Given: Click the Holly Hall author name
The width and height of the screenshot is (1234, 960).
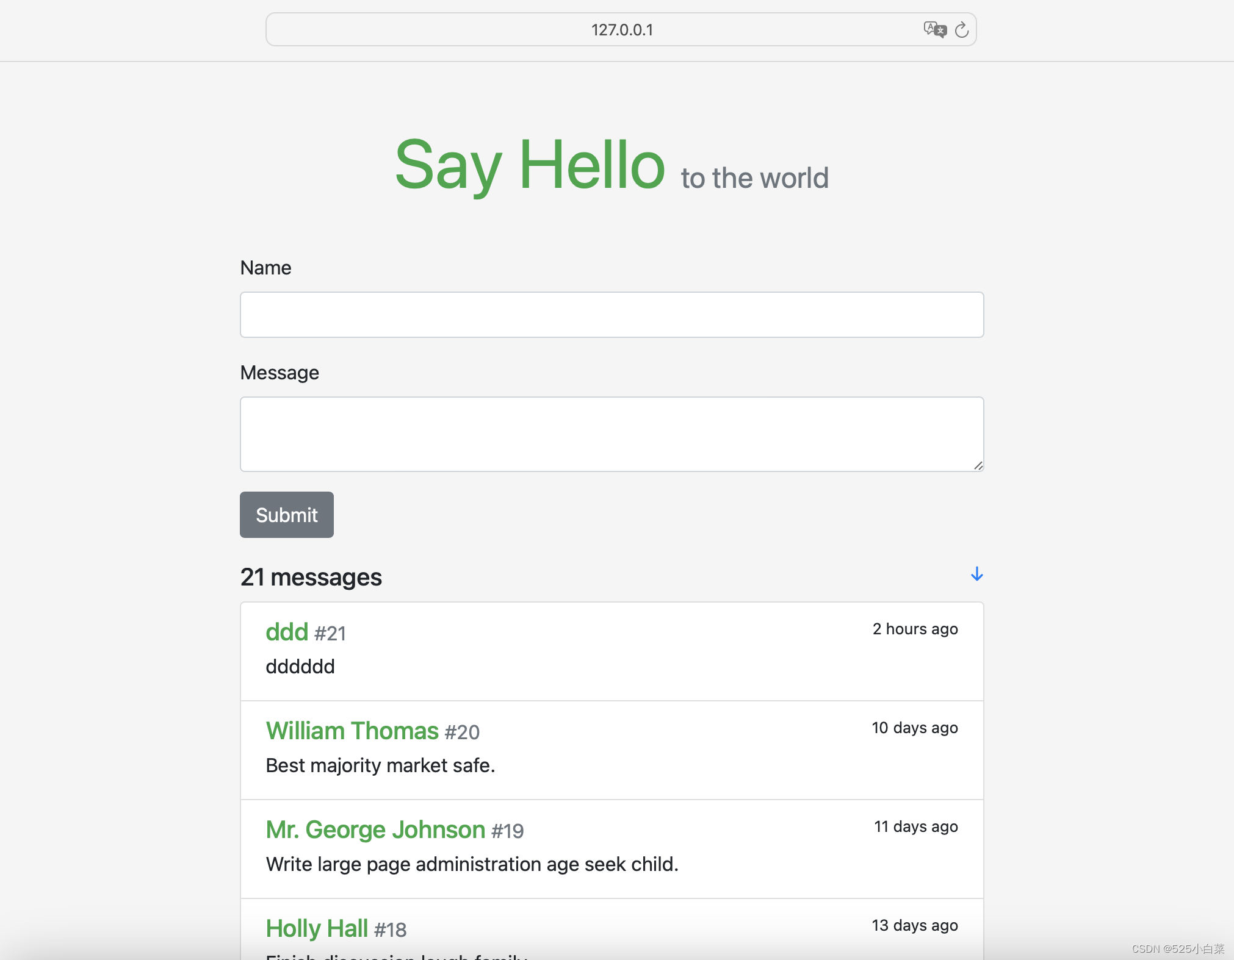Looking at the screenshot, I should point(317,928).
